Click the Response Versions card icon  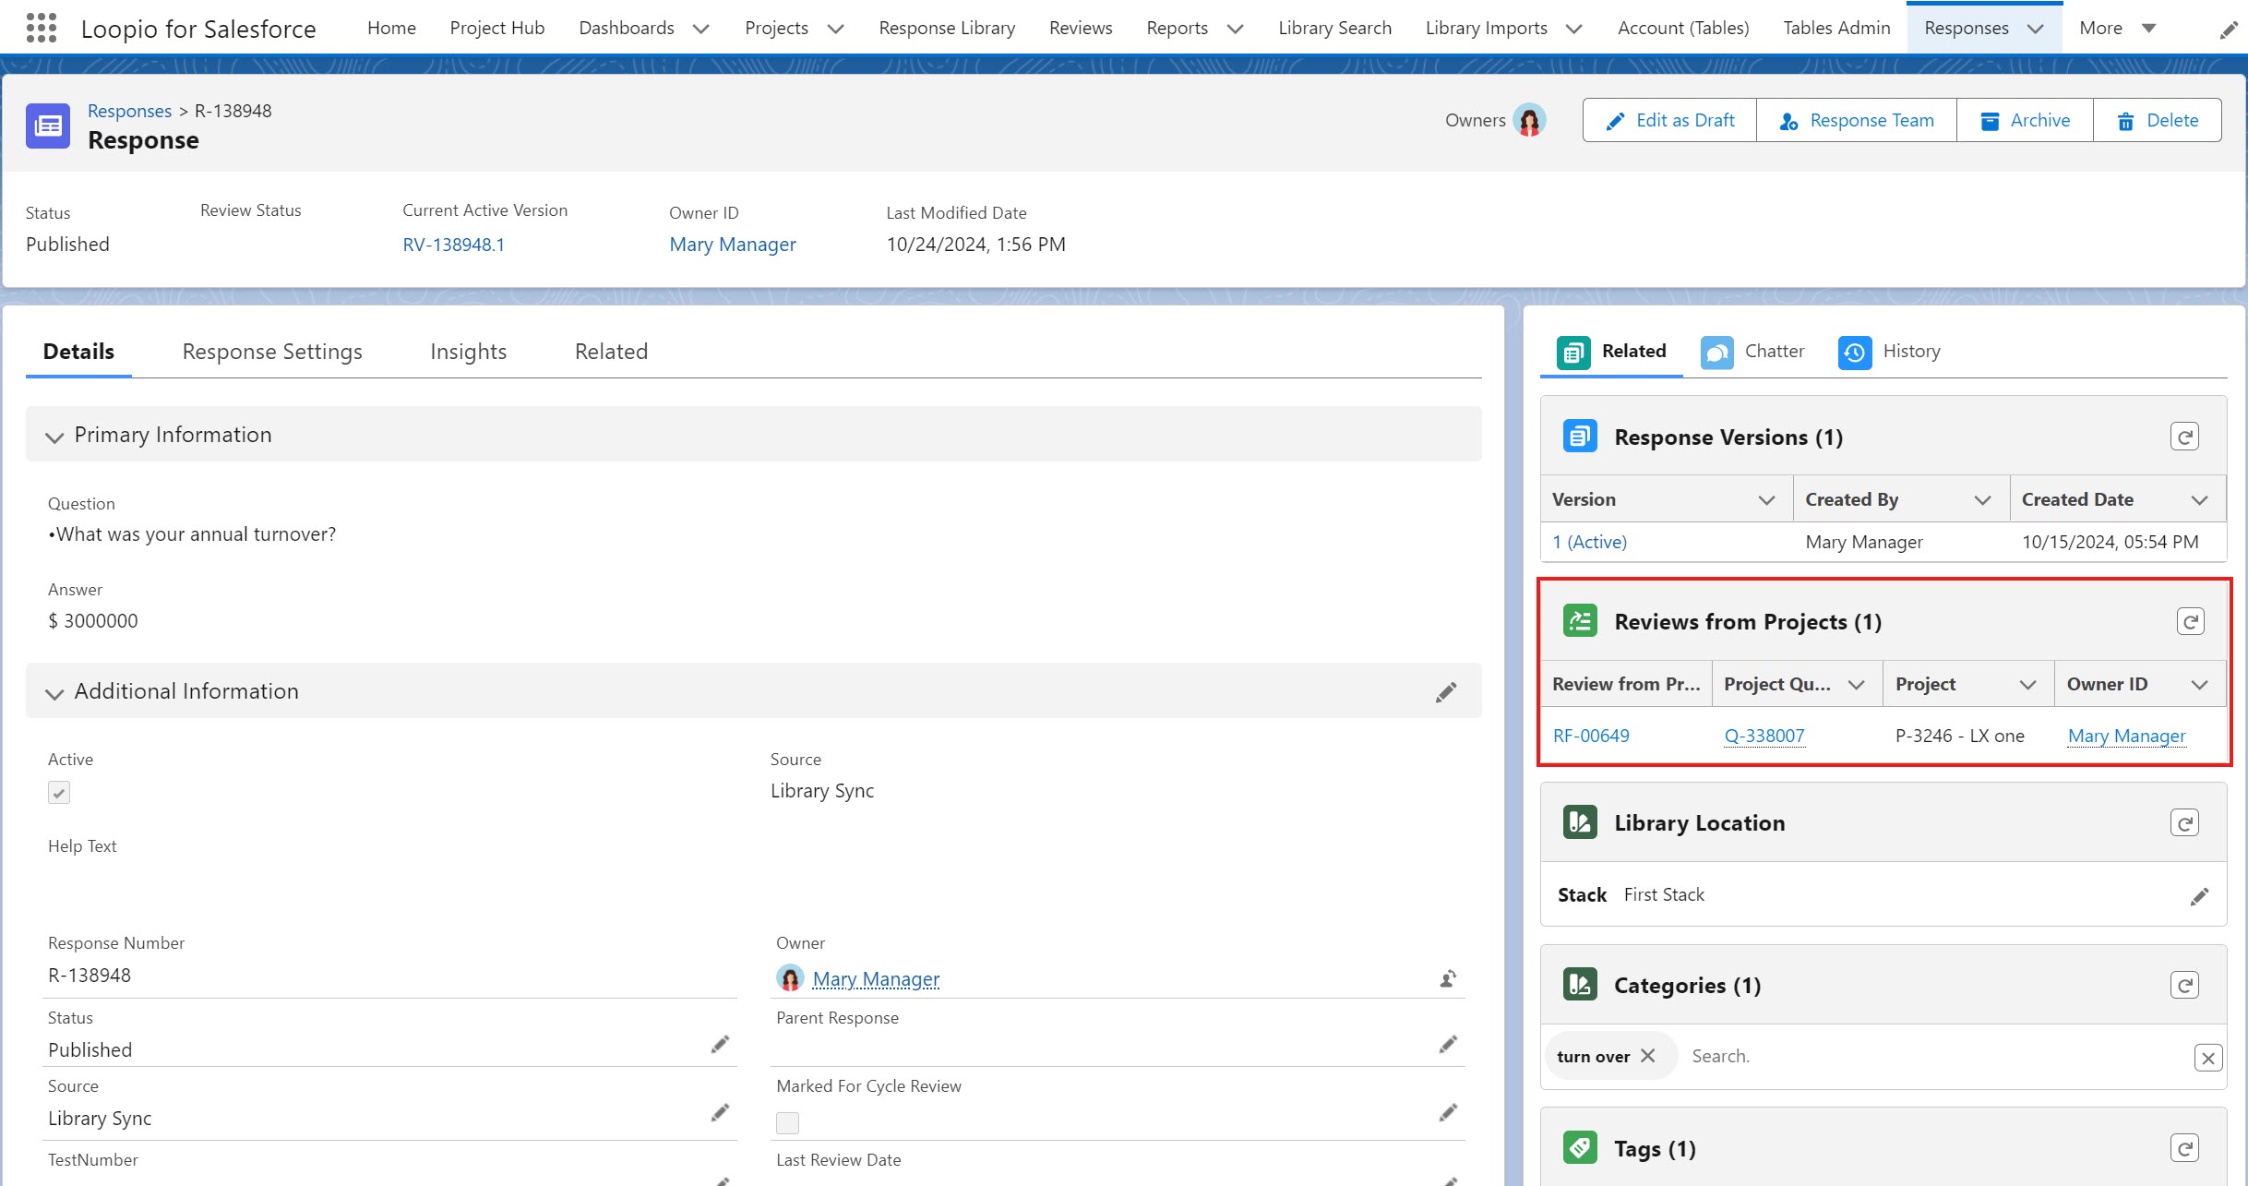[x=1580, y=436]
